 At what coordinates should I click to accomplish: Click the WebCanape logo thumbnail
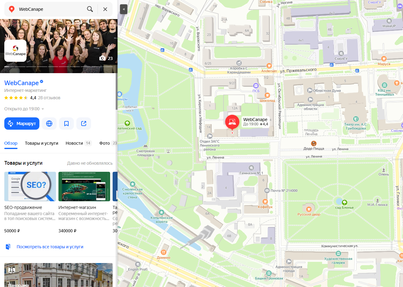[15, 51]
